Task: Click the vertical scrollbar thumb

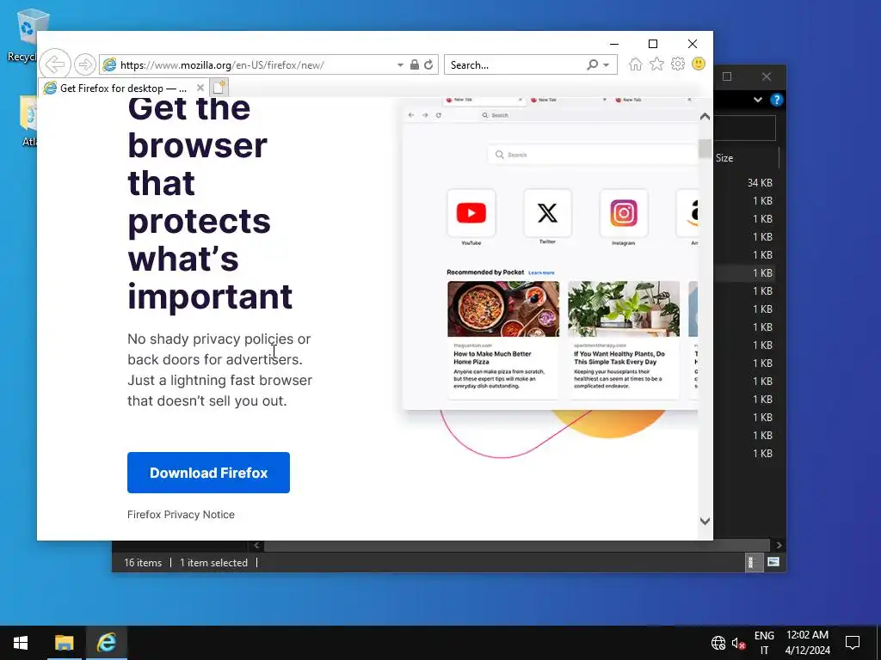Action: [x=705, y=149]
